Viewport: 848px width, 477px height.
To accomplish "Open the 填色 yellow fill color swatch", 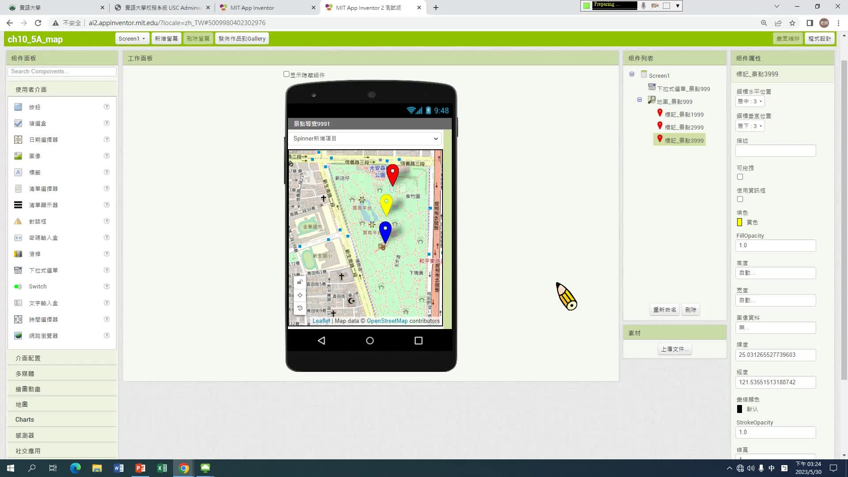I will 740,222.
